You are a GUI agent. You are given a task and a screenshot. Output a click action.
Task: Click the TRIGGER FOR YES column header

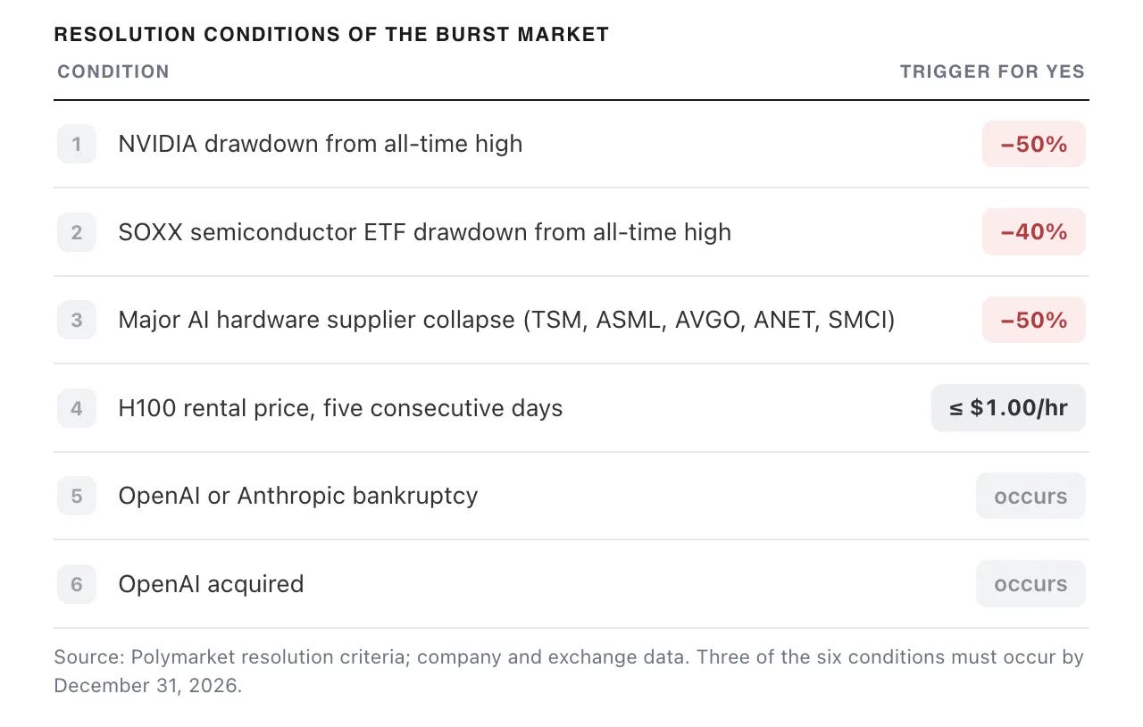click(x=992, y=71)
